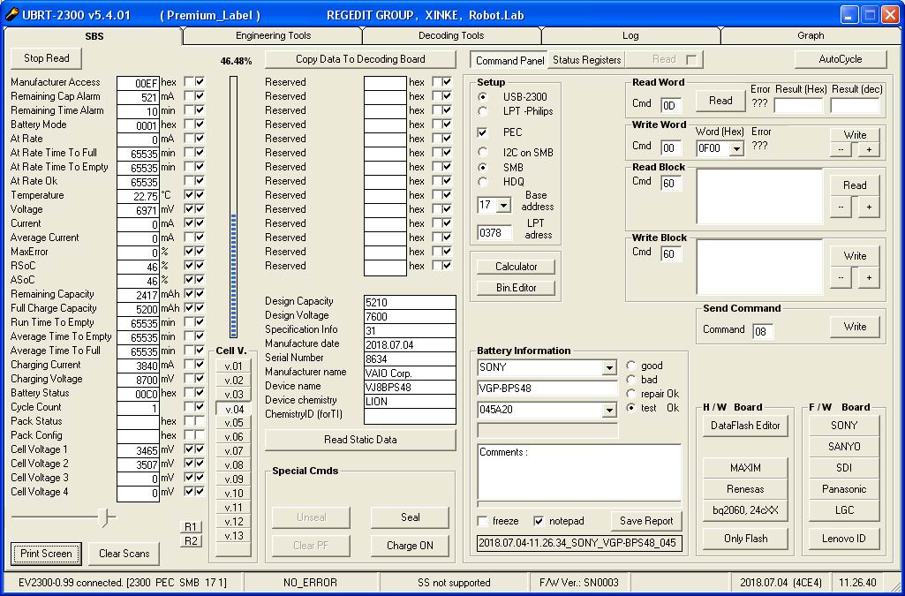Click the UBRT-2300 title bar app icon

point(11,15)
